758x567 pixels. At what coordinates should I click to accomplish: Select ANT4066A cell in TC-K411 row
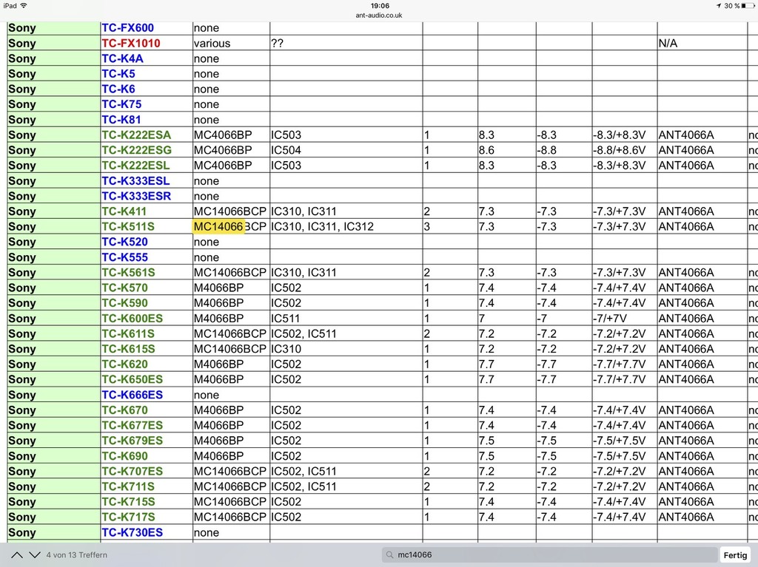(x=702, y=211)
